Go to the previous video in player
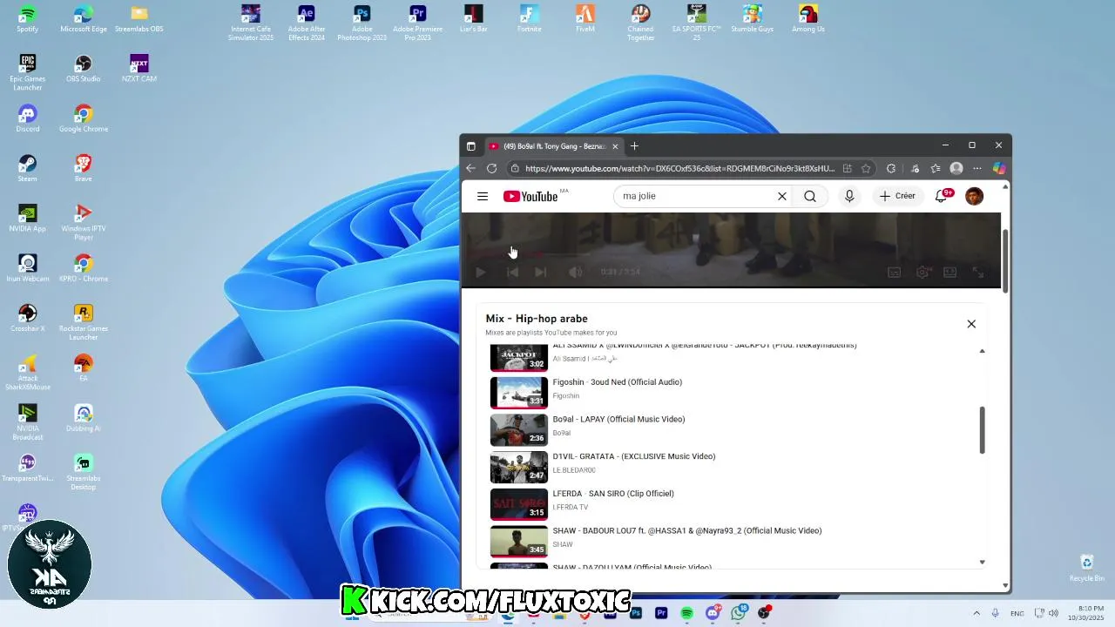This screenshot has width=1115, height=627. tap(512, 273)
